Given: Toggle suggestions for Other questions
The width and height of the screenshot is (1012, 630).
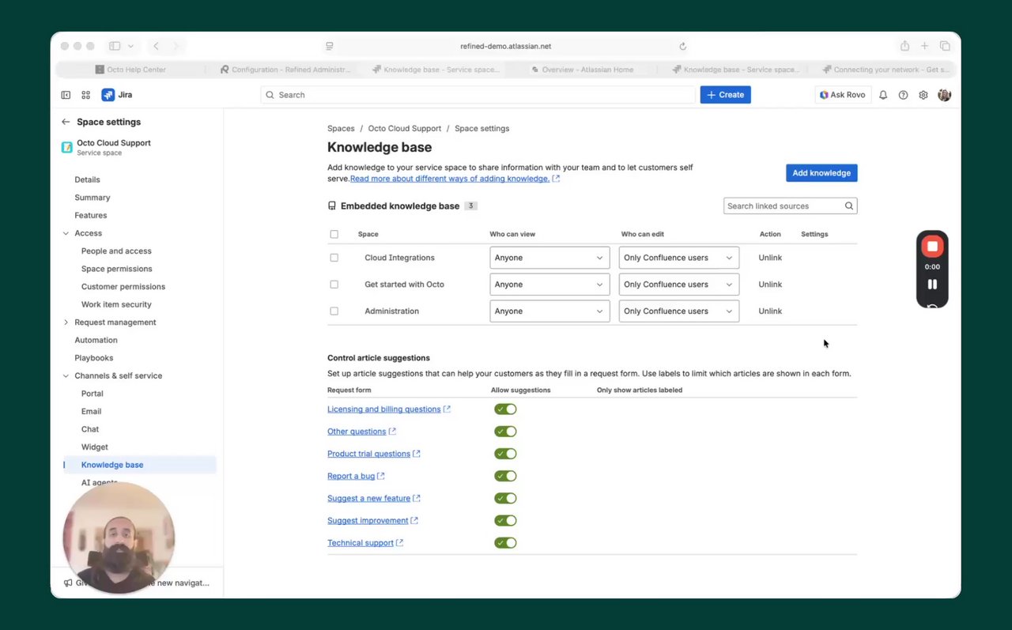Looking at the screenshot, I should 505,432.
